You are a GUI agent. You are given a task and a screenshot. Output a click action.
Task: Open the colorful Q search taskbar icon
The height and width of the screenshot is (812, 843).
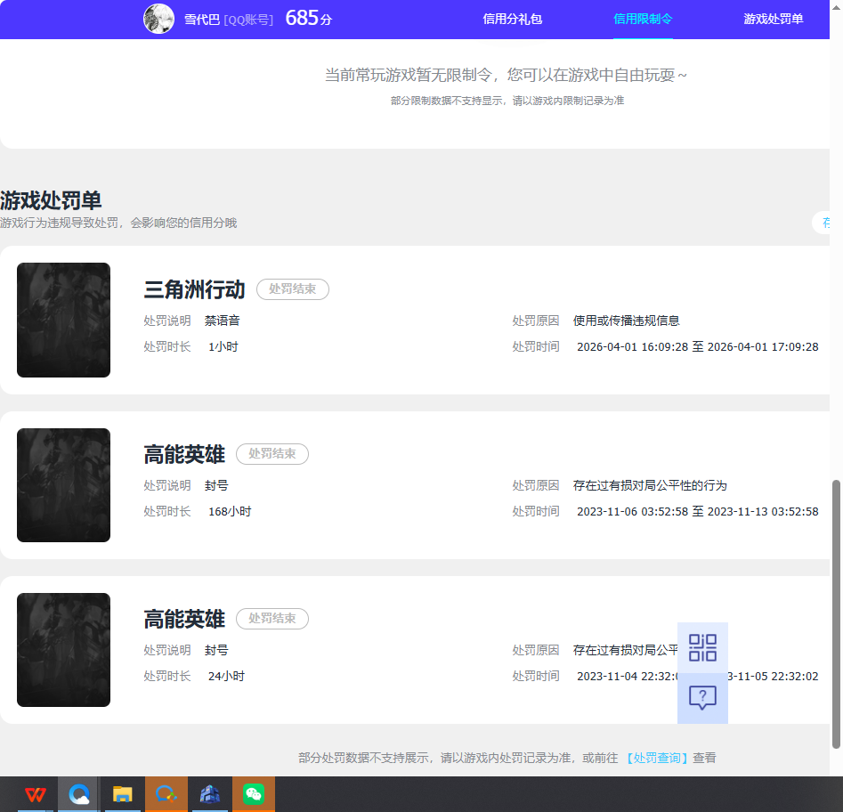click(x=166, y=794)
